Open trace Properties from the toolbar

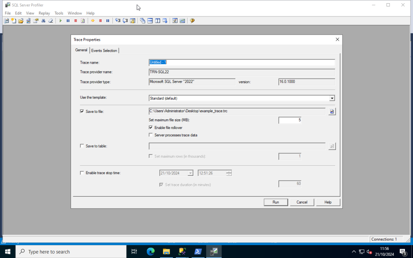click(36, 21)
